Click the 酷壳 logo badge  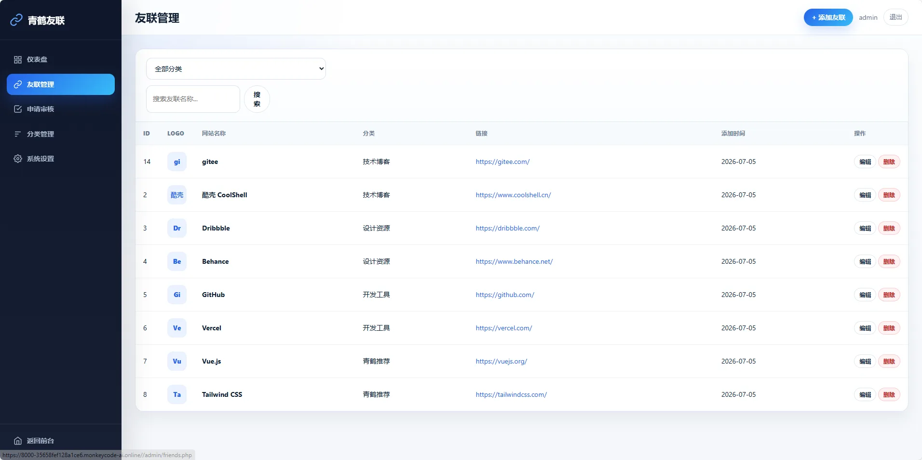(x=177, y=195)
